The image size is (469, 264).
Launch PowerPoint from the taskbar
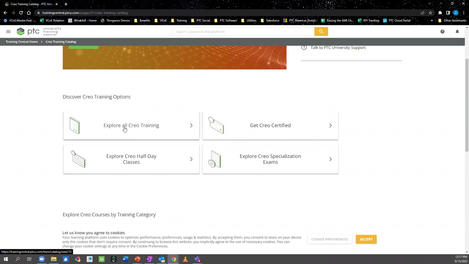(137, 259)
